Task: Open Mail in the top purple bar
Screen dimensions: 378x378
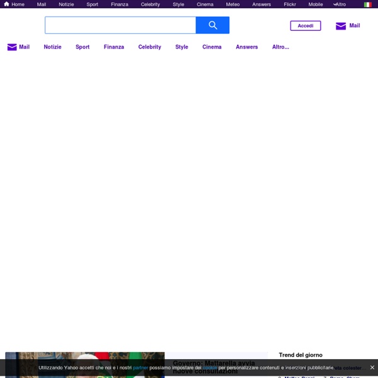Action: pyautogui.click(x=42, y=4)
